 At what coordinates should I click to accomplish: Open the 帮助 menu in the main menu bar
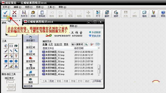point(62,7)
